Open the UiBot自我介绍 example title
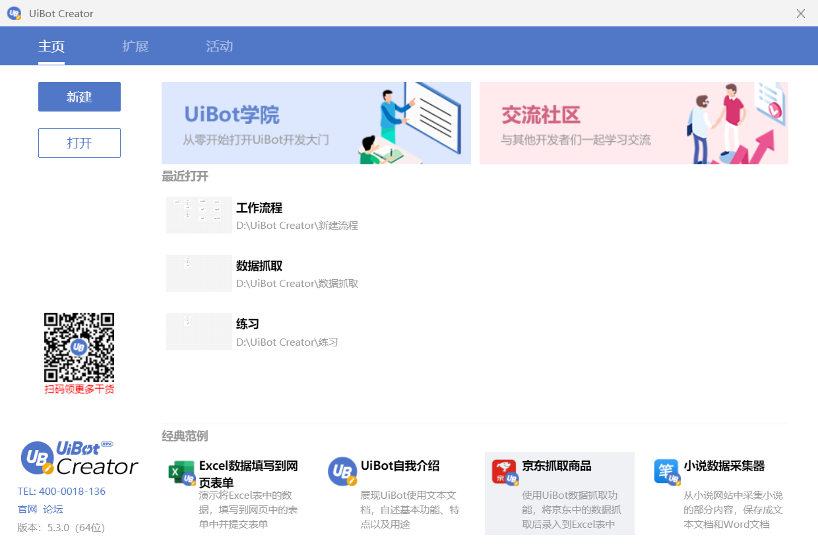Viewport: 818px width, 547px height. click(400, 467)
